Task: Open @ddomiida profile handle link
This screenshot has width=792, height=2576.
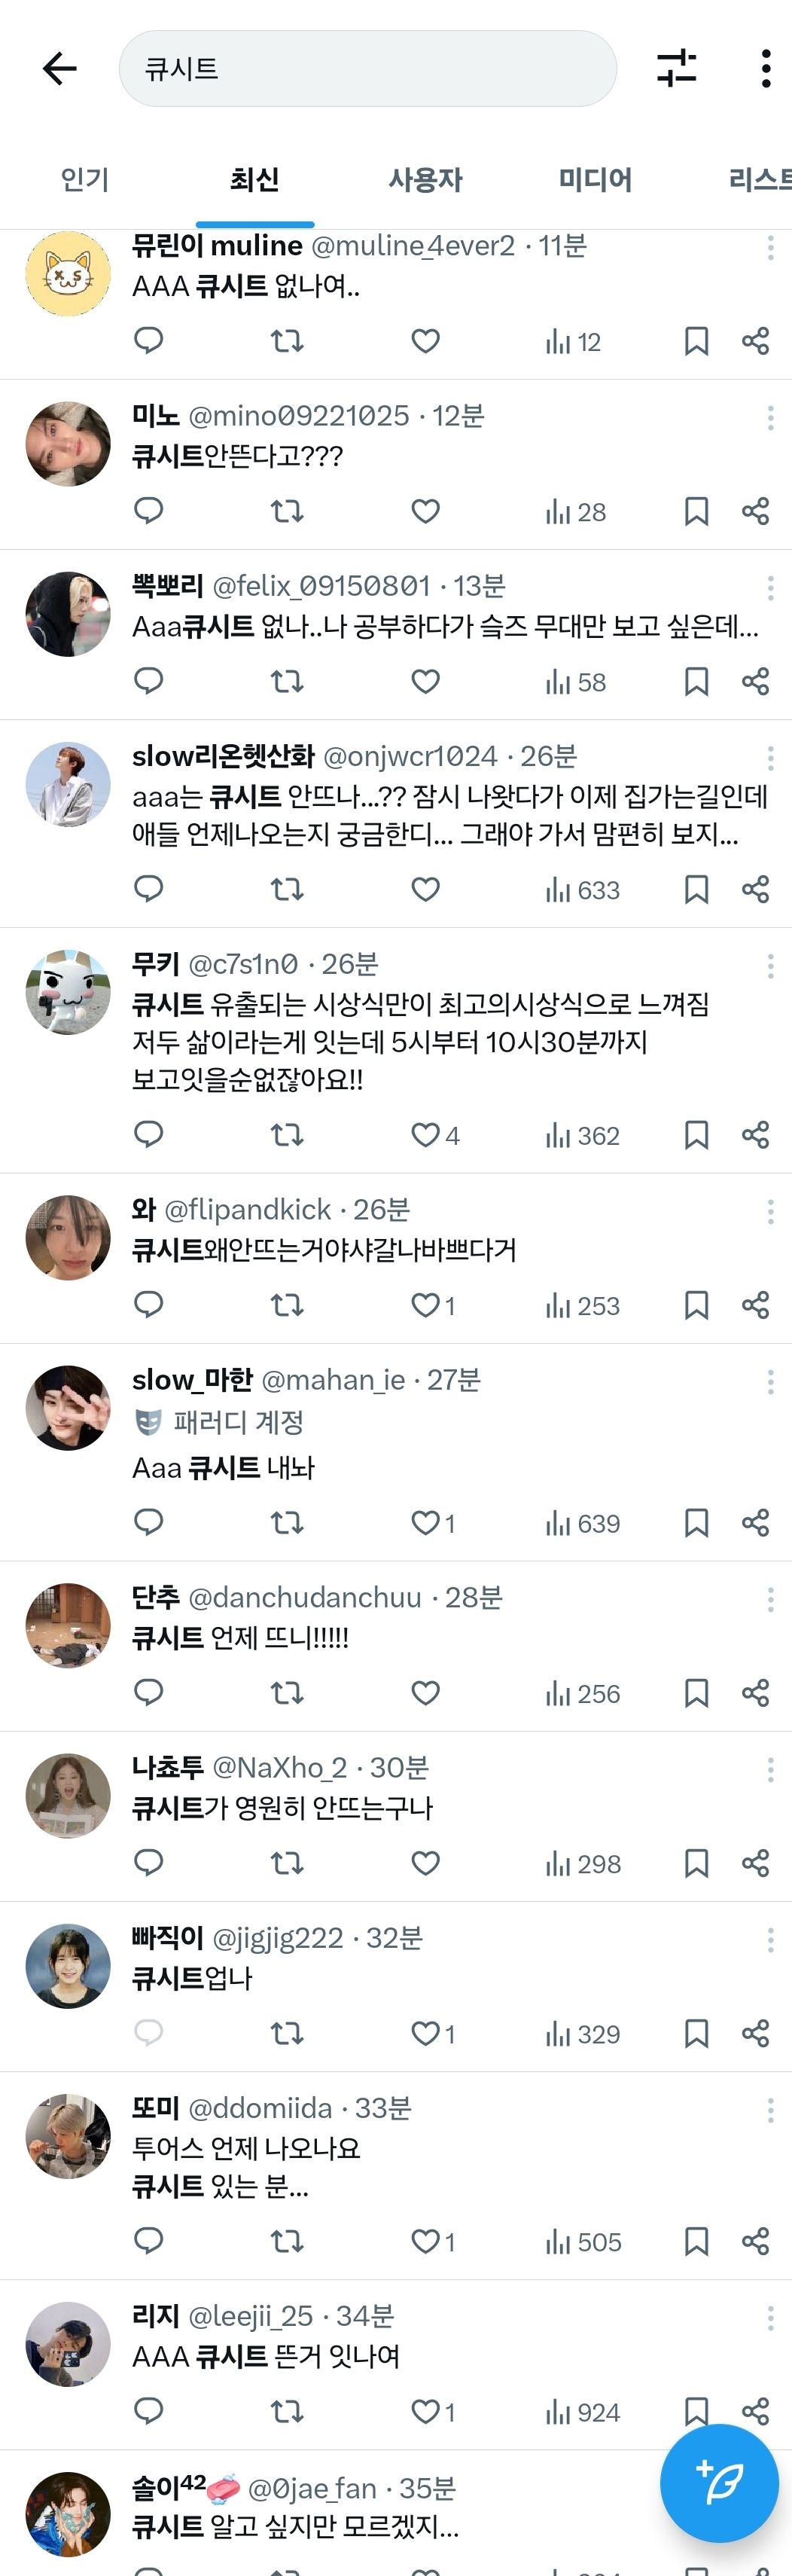Action: point(260,2108)
